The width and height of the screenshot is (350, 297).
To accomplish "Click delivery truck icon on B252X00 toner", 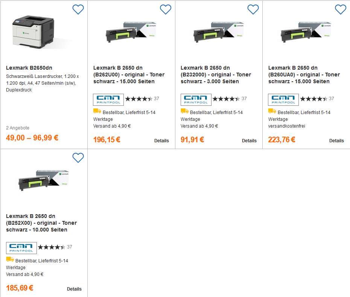I will point(10,259).
